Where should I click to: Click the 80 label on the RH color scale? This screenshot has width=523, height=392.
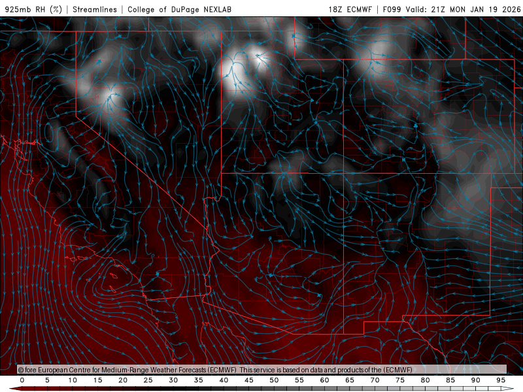[x=425, y=380]
